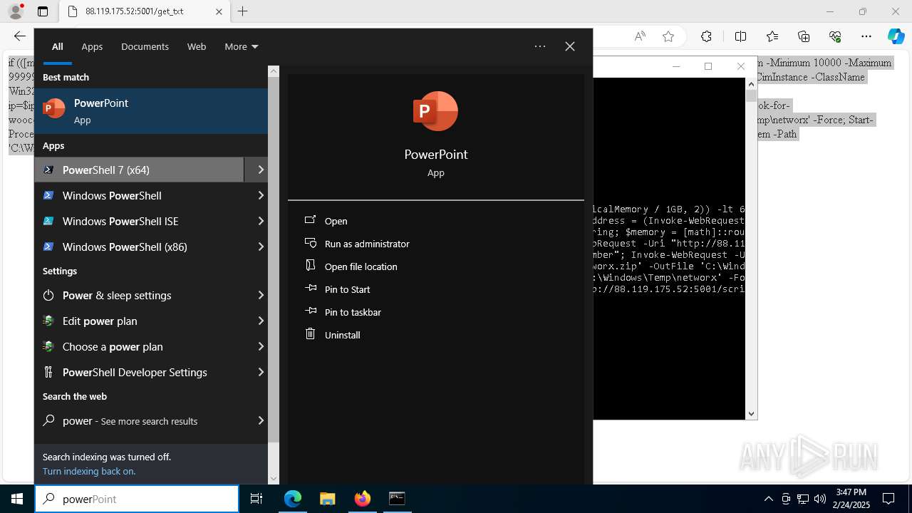Open Edge favorites list
The width and height of the screenshot is (912, 513).
(x=772, y=36)
